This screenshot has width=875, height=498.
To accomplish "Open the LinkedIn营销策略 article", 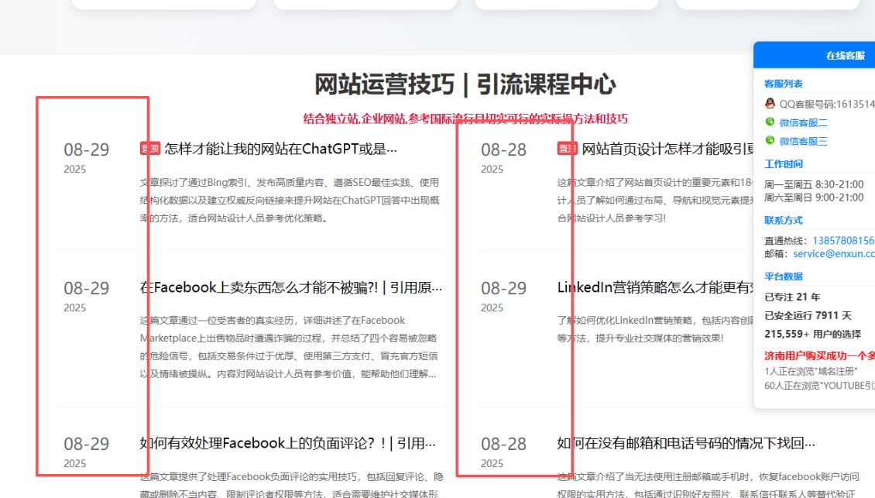I will tap(657, 287).
